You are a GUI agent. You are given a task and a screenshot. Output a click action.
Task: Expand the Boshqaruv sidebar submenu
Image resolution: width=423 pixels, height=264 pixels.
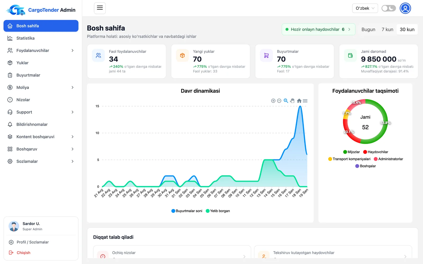(41, 149)
